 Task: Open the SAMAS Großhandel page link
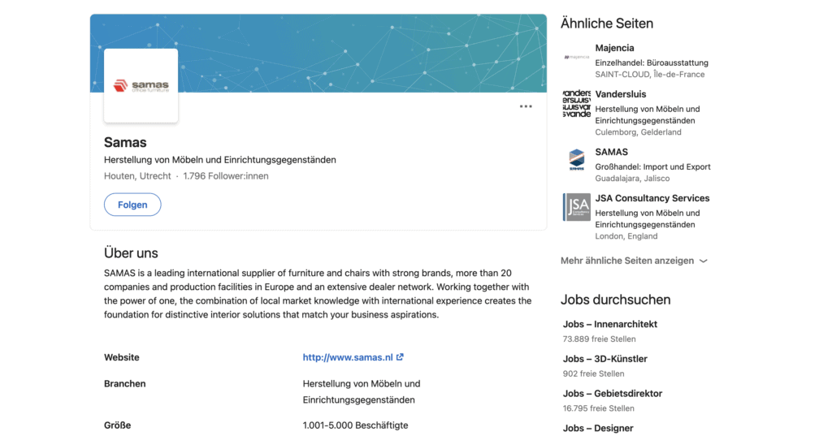click(611, 152)
